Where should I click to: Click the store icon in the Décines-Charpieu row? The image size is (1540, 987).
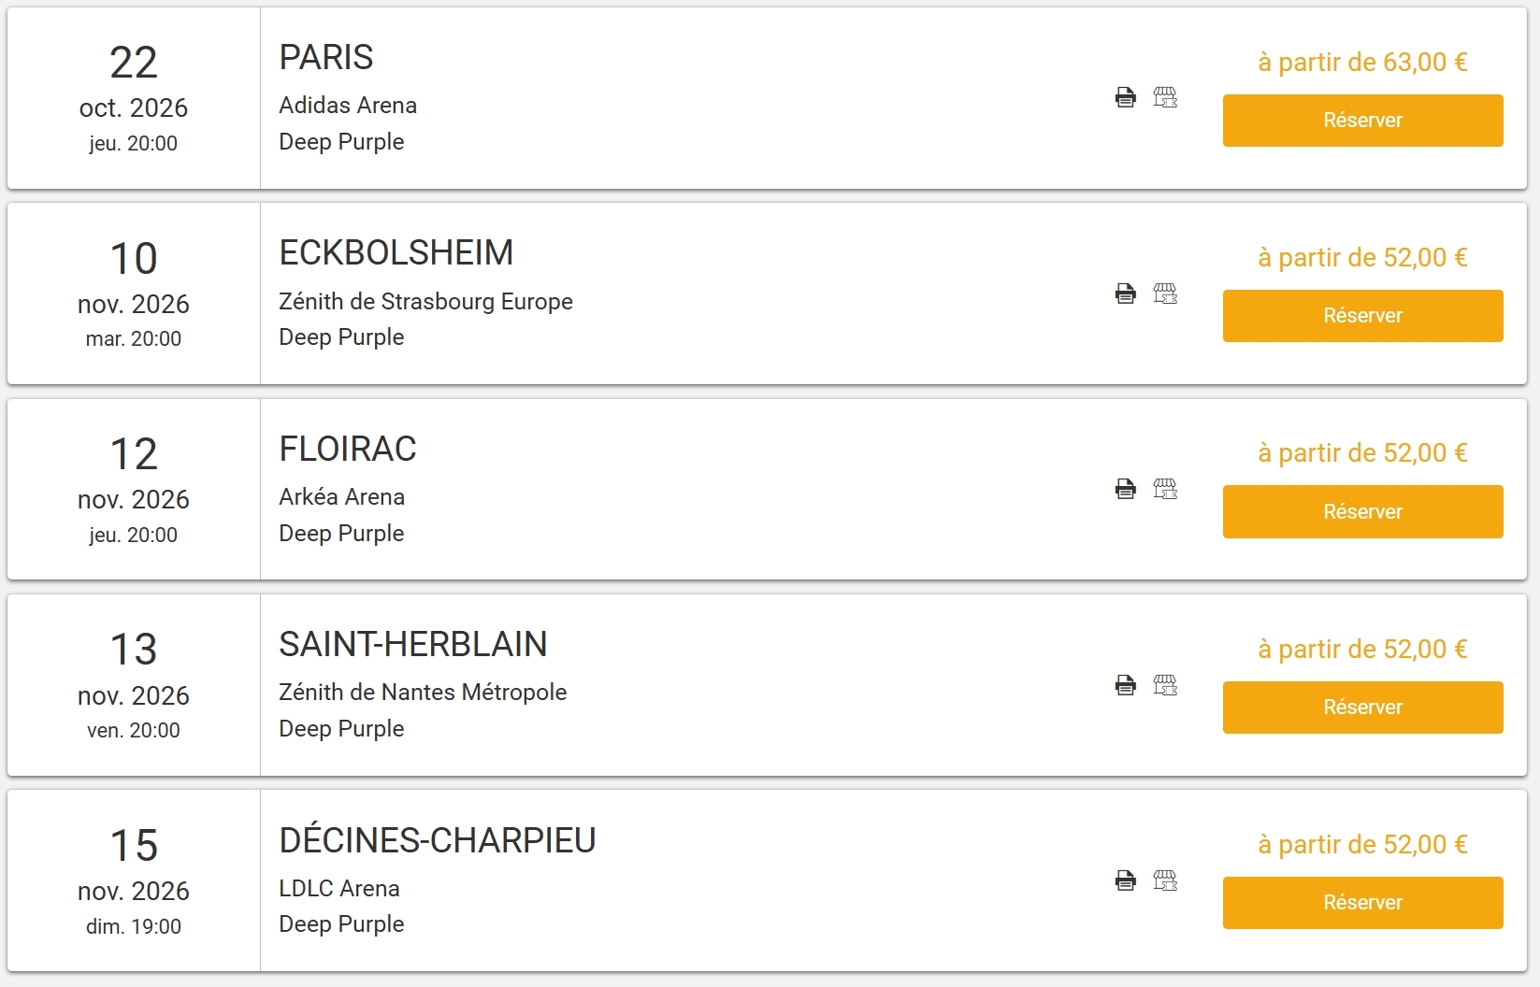coord(1165,880)
